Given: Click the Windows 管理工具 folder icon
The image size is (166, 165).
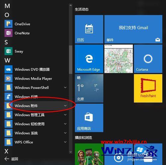Looking at the screenshot, I should click(x=9, y=115).
